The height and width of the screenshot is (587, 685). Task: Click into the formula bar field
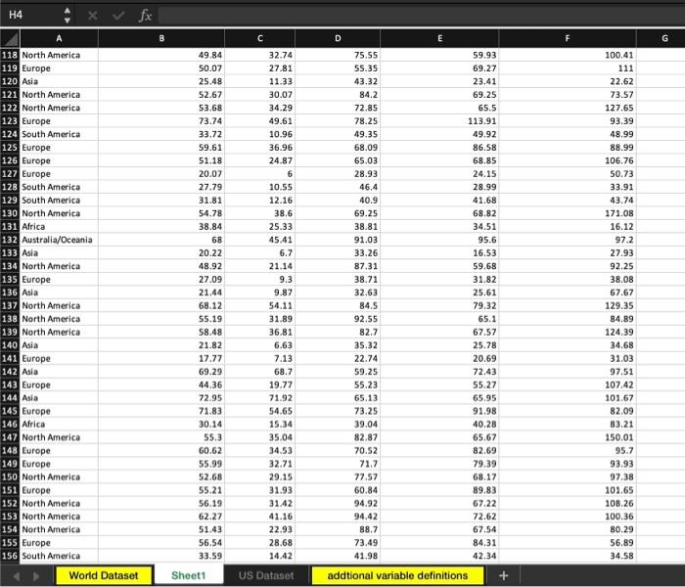tap(422, 16)
